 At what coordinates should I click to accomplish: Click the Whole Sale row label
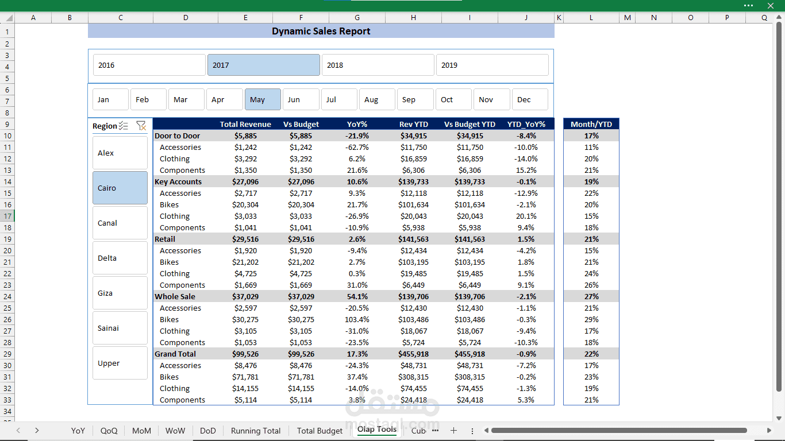pos(175,296)
